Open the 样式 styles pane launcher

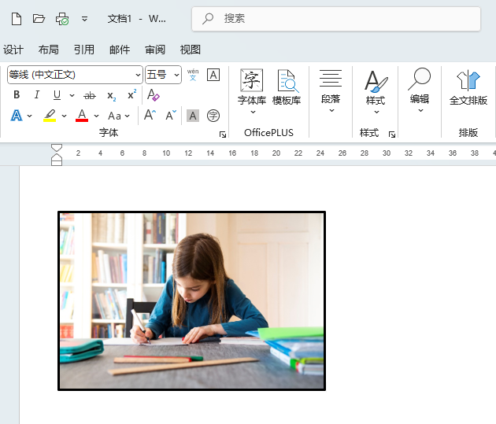(392, 135)
